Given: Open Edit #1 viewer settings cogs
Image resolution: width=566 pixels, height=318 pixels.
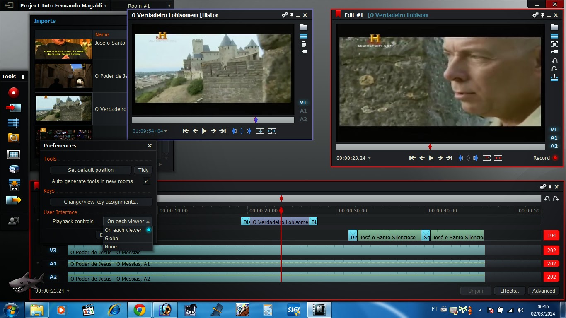Looking at the screenshot, I should [535, 15].
